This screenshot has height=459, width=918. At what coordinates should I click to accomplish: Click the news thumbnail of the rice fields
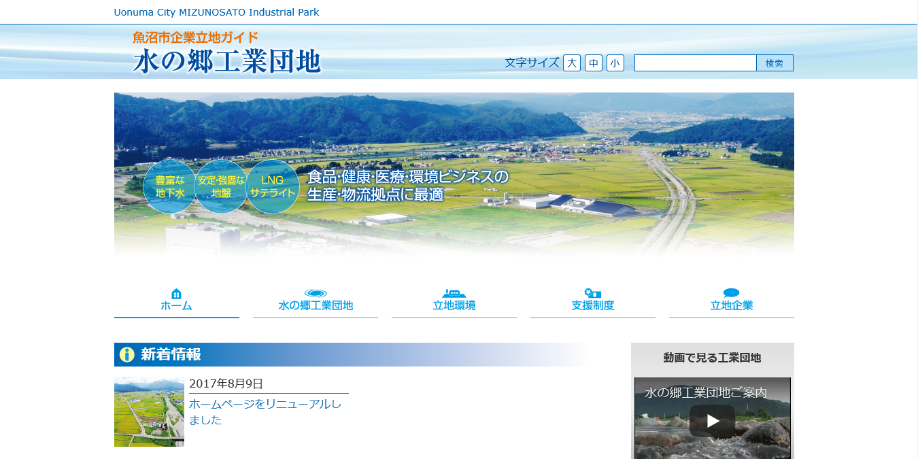(149, 412)
